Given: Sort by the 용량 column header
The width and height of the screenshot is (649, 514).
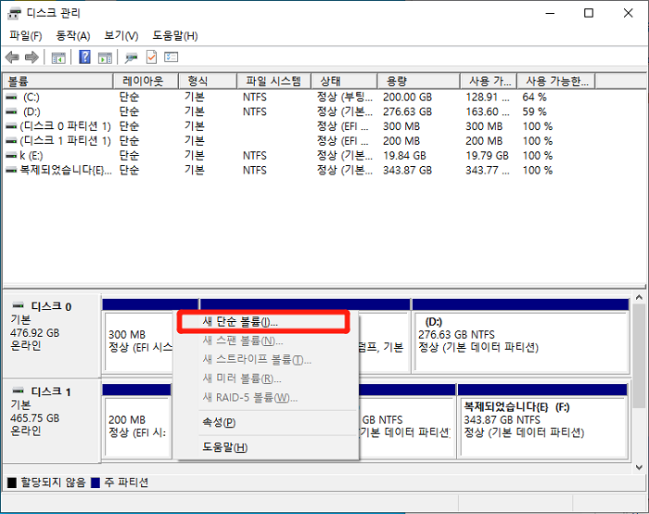Looking at the screenshot, I should pyautogui.click(x=397, y=81).
